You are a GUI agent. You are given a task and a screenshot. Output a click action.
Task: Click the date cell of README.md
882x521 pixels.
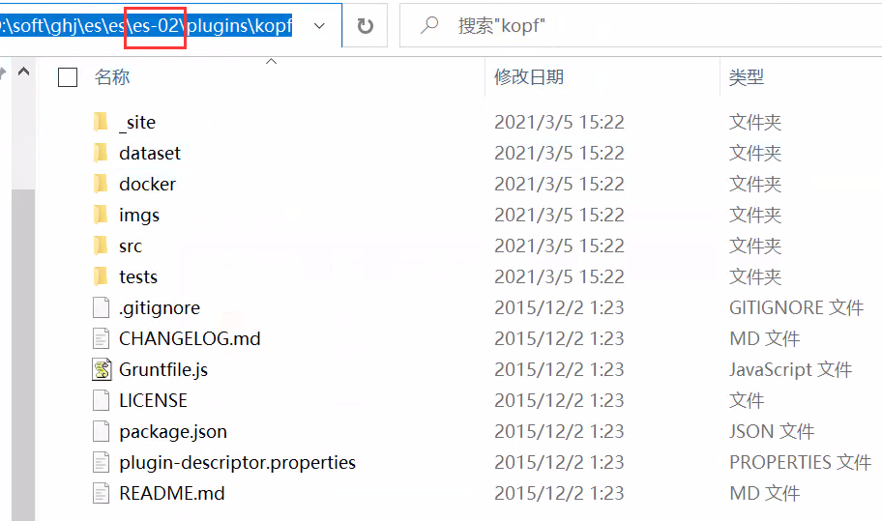(559, 493)
